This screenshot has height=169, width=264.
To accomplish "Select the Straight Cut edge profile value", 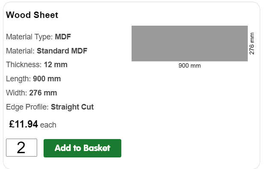I will tap(72, 107).
